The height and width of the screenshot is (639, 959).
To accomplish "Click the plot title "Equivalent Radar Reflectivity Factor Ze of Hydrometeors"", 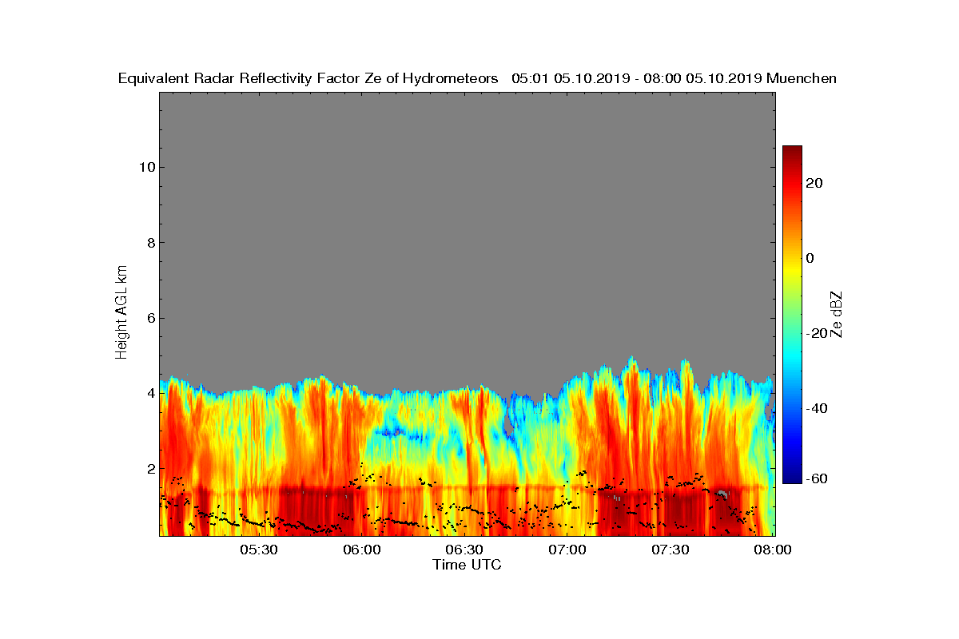I will tap(308, 78).
